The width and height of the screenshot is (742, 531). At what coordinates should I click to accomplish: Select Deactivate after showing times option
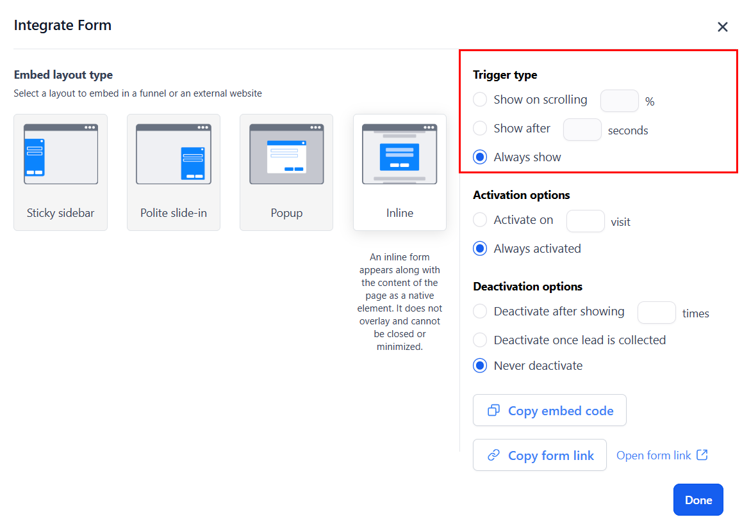480,312
